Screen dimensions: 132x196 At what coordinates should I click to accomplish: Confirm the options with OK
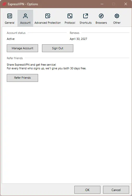tap(87, 190)
